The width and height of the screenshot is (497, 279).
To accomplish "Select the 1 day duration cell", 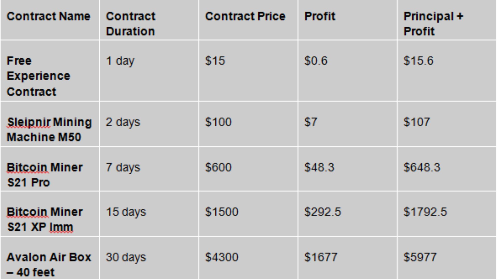I will pos(120,61).
